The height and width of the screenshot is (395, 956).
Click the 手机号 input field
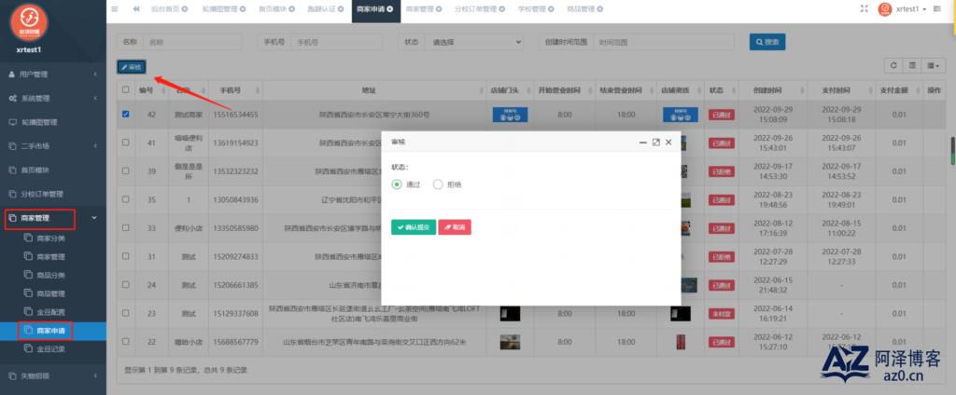336,42
